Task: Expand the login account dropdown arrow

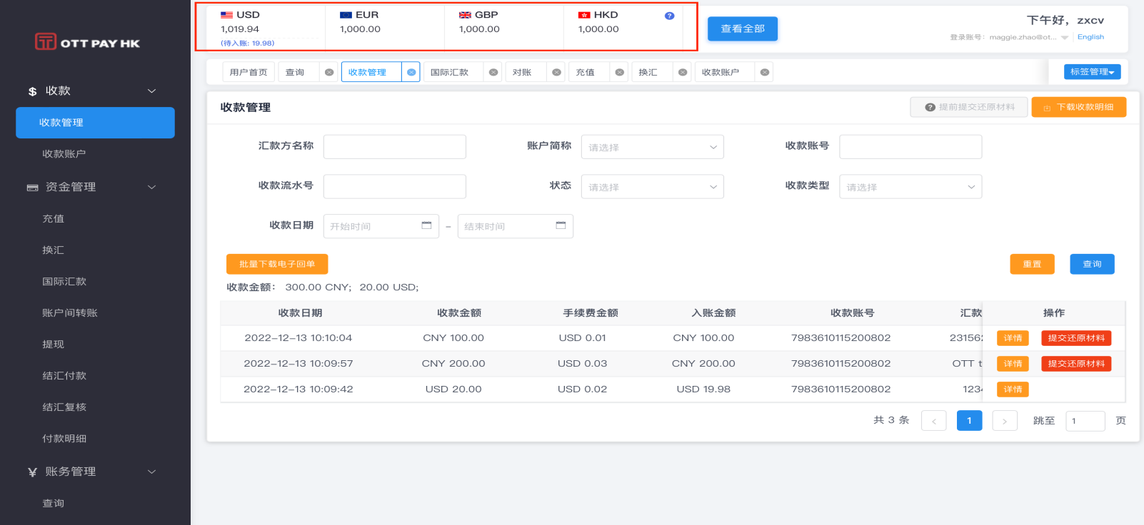Action: [1065, 38]
